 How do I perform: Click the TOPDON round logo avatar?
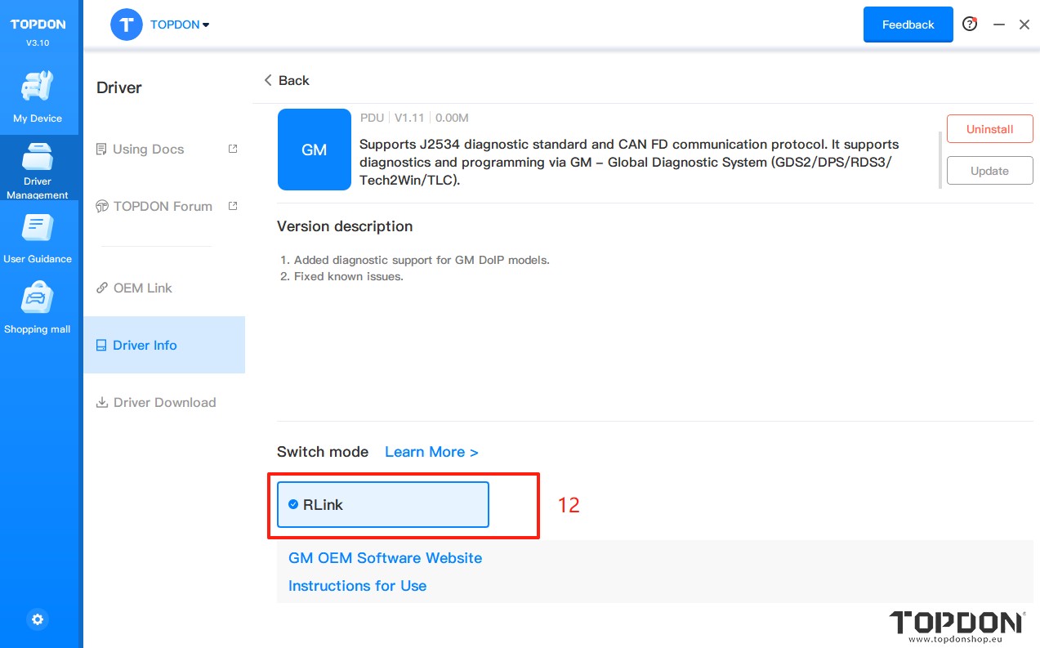click(x=127, y=25)
